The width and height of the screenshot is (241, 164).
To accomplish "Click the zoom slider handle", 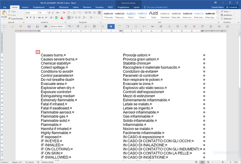I will click(223, 162).
